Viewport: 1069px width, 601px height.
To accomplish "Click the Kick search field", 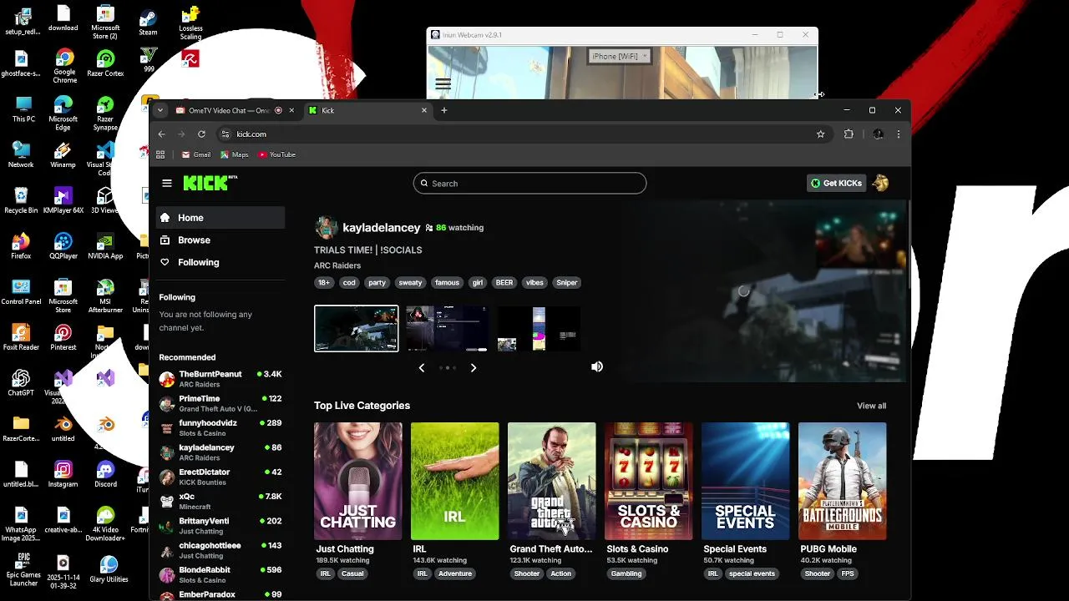I will click(x=529, y=183).
